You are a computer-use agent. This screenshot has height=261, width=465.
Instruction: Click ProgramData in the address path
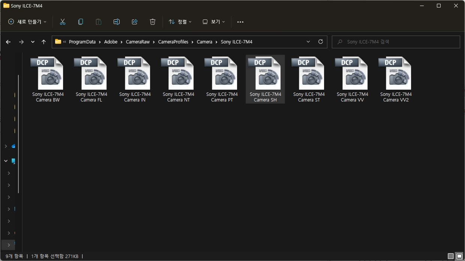click(82, 42)
